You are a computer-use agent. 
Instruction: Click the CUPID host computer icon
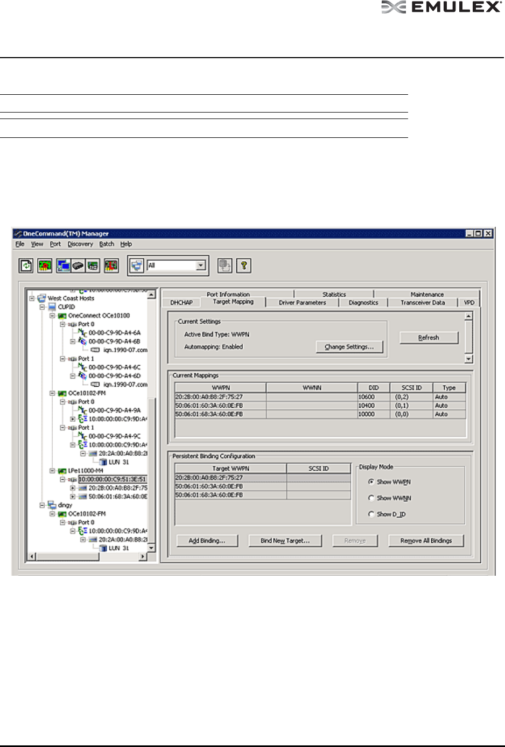(52, 306)
